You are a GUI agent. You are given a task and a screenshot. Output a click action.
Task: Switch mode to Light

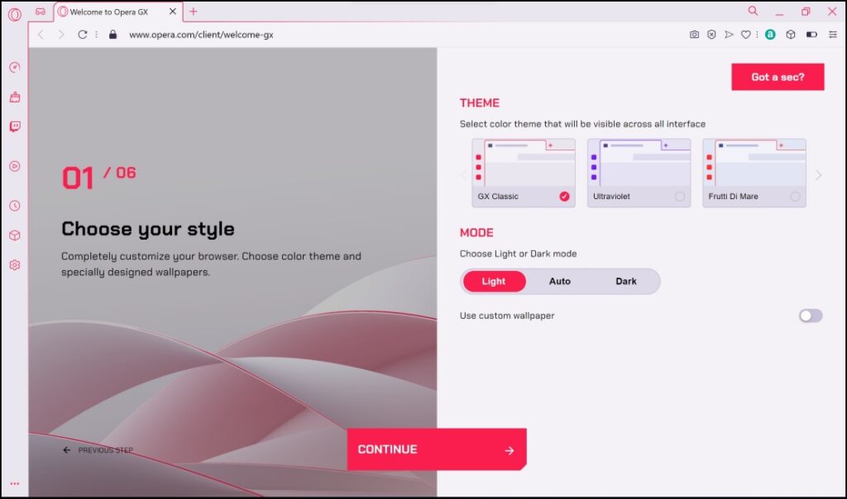(x=494, y=281)
